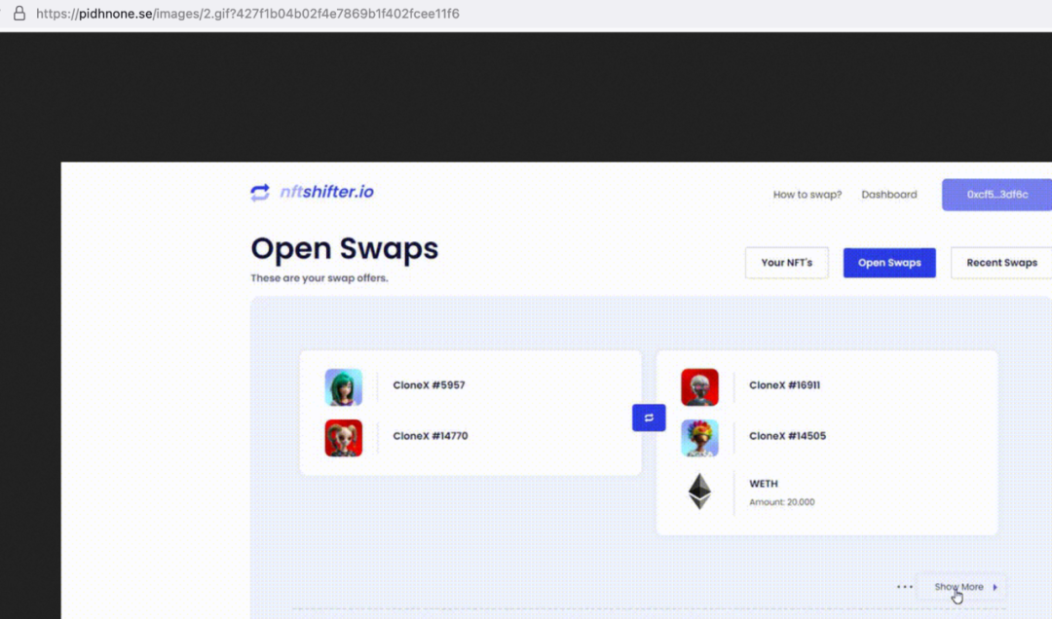Click the CloneX #14770 label
This screenshot has width=1052, height=619.
tap(431, 436)
